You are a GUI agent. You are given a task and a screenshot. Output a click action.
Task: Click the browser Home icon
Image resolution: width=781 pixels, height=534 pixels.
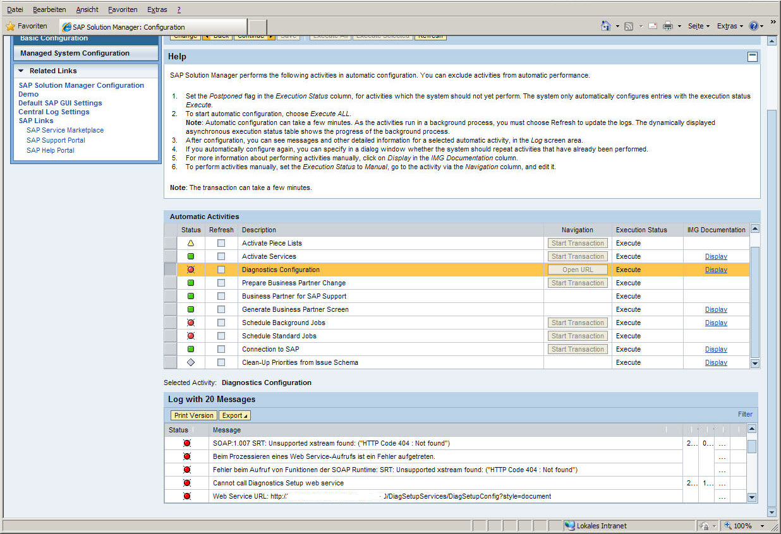[x=606, y=26]
